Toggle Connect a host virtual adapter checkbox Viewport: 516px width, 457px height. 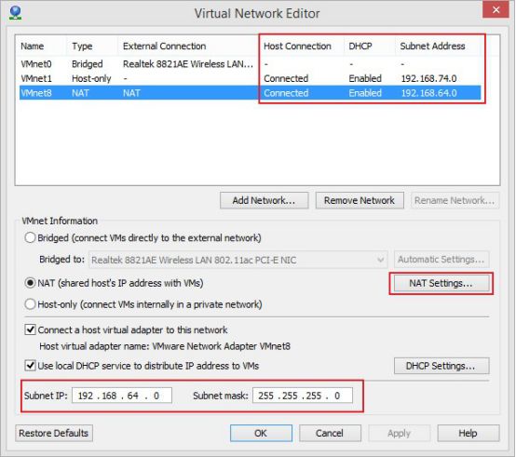31,329
